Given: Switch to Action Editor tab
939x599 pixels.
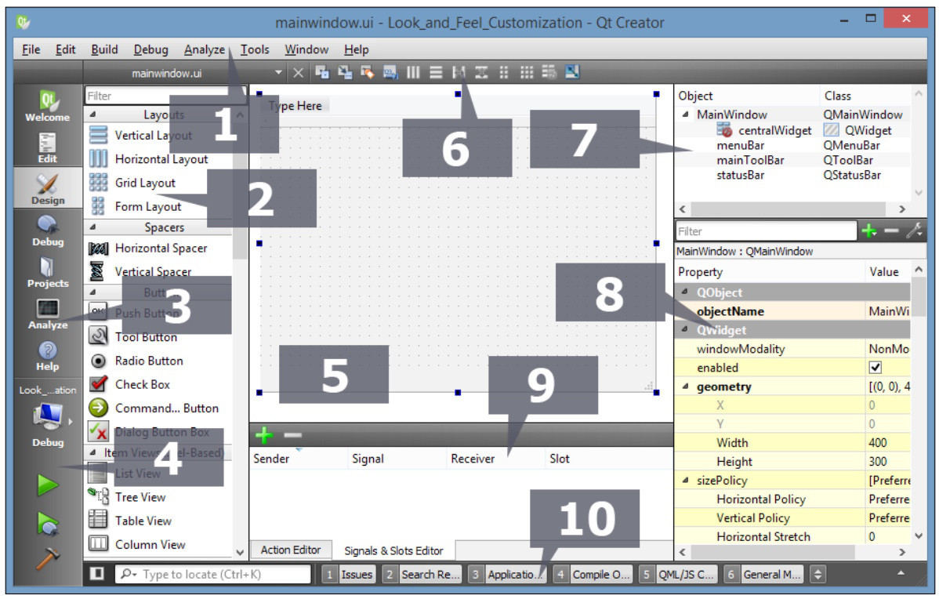Looking at the screenshot, I should pos(290,550).
